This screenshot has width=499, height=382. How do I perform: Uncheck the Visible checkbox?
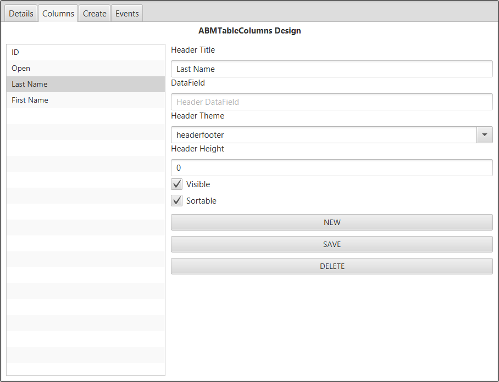pos(177,184)
